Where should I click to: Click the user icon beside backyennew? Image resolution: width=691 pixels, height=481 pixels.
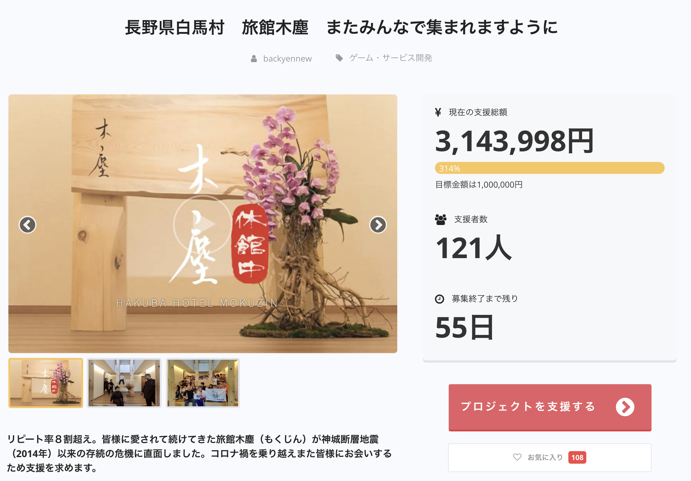point(254,59)
